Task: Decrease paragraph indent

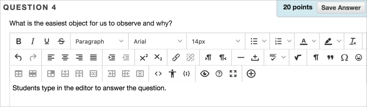Action: coord(126,58)
